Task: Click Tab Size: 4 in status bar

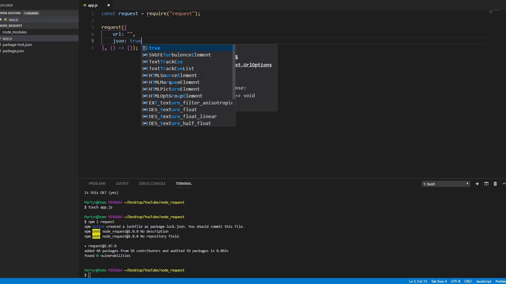Action: coord(439,281)
